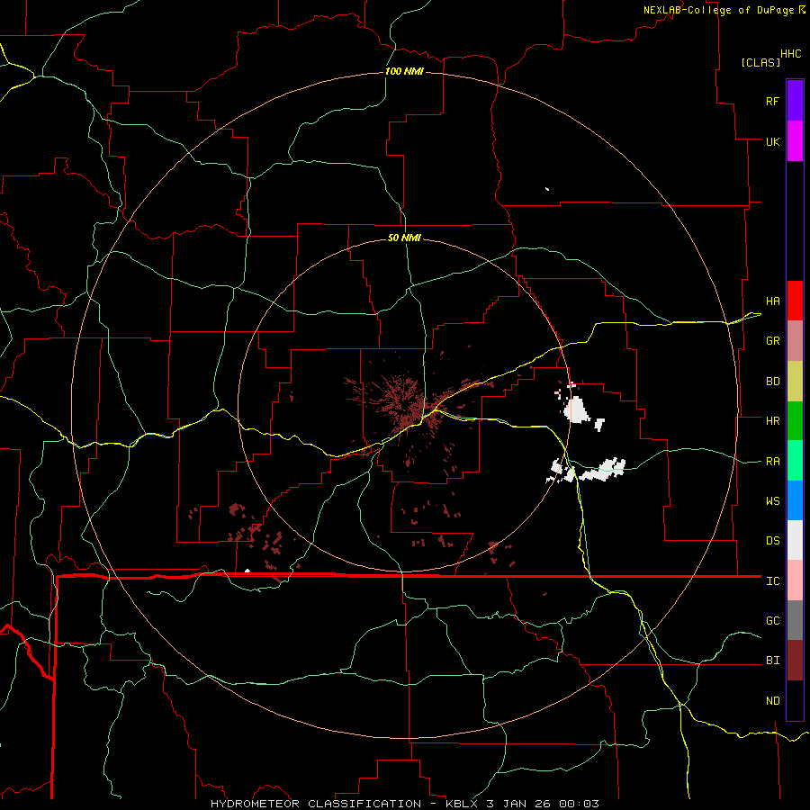810x810 pixels.
Task: Select the [CLAS] units label
Action: pos(760,63)
